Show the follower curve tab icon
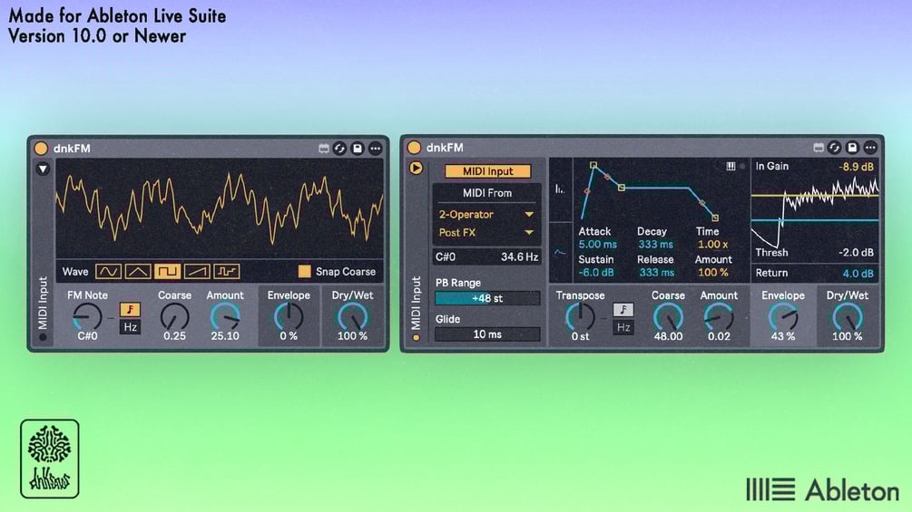This screenshot has height=512, width=912. click(560, 253)
